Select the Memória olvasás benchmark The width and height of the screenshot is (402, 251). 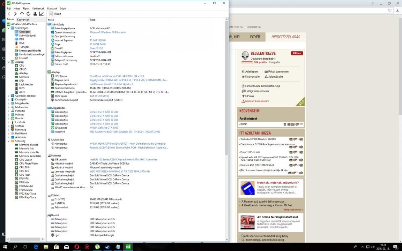29,145
